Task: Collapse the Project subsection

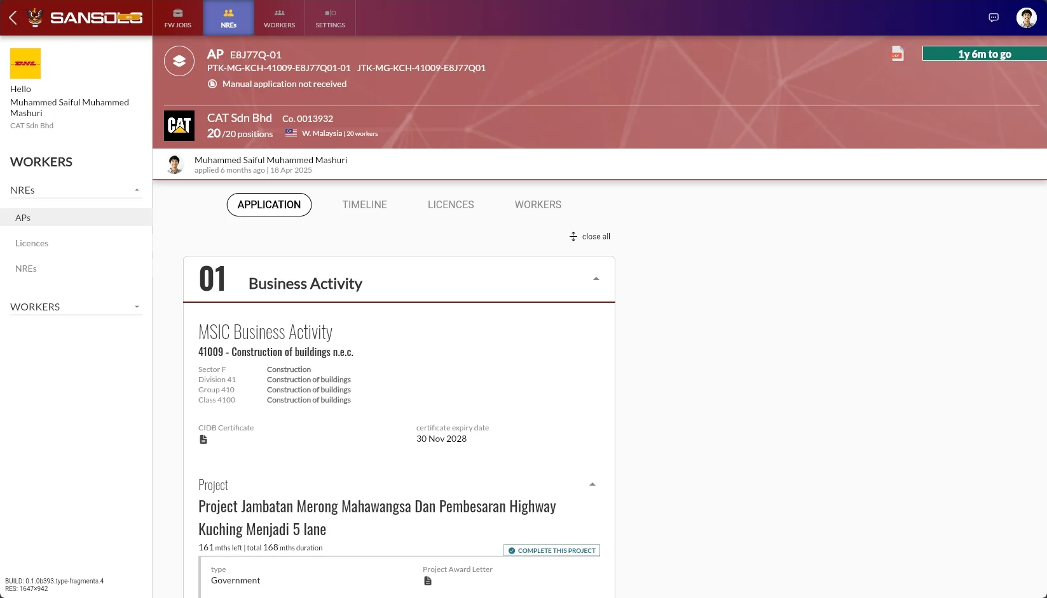Action: tap(592, 484)
